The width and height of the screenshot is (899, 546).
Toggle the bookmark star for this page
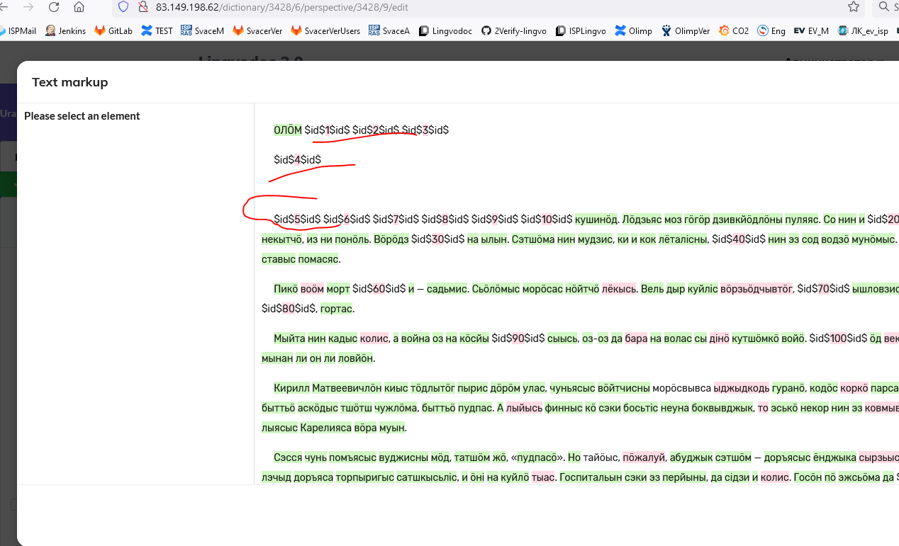coord(853,8)
